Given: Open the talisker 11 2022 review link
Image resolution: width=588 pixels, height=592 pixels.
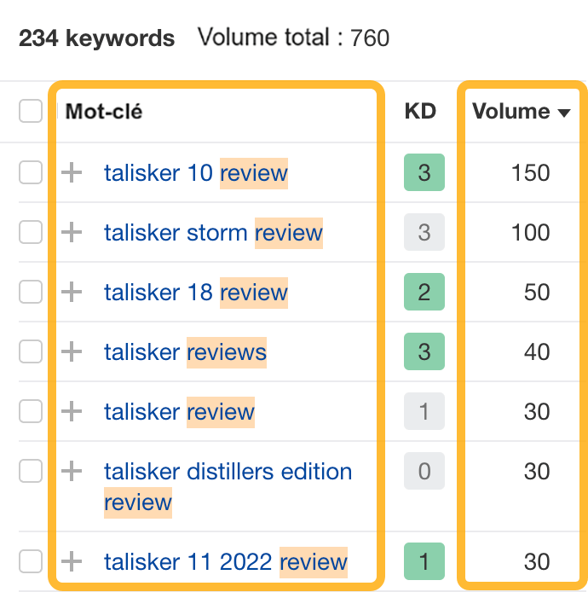Looking at the screenshot, I should (x=225, y=562).
